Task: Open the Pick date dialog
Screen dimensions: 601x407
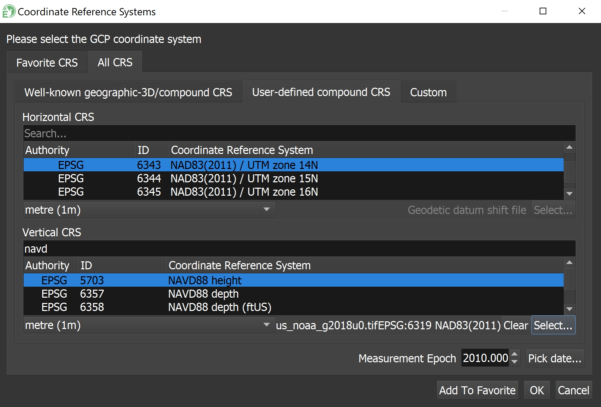Action: [x=555, y=358]
